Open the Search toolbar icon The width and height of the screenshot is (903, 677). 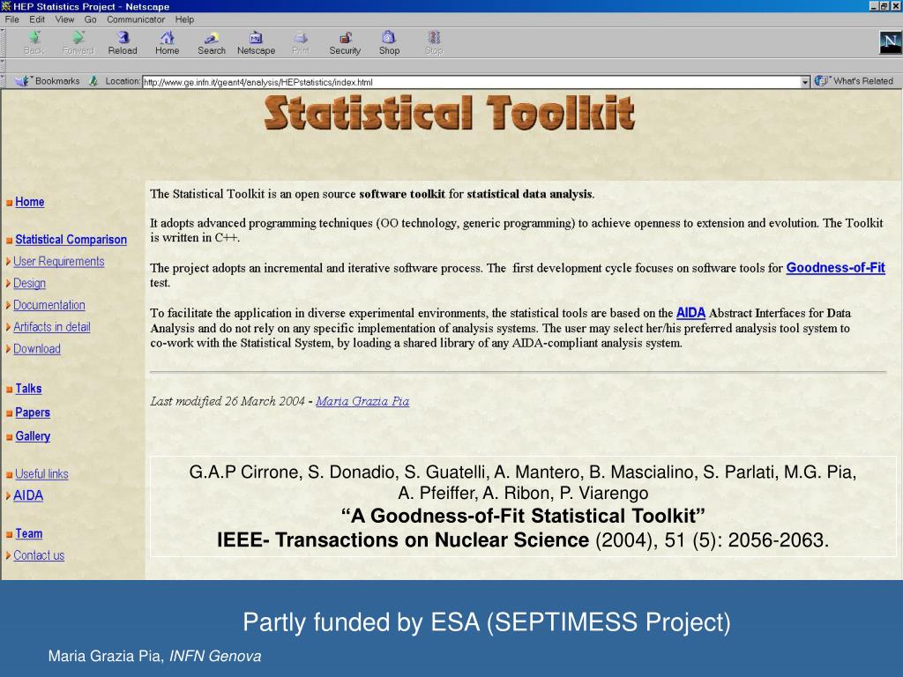(212, 42)
